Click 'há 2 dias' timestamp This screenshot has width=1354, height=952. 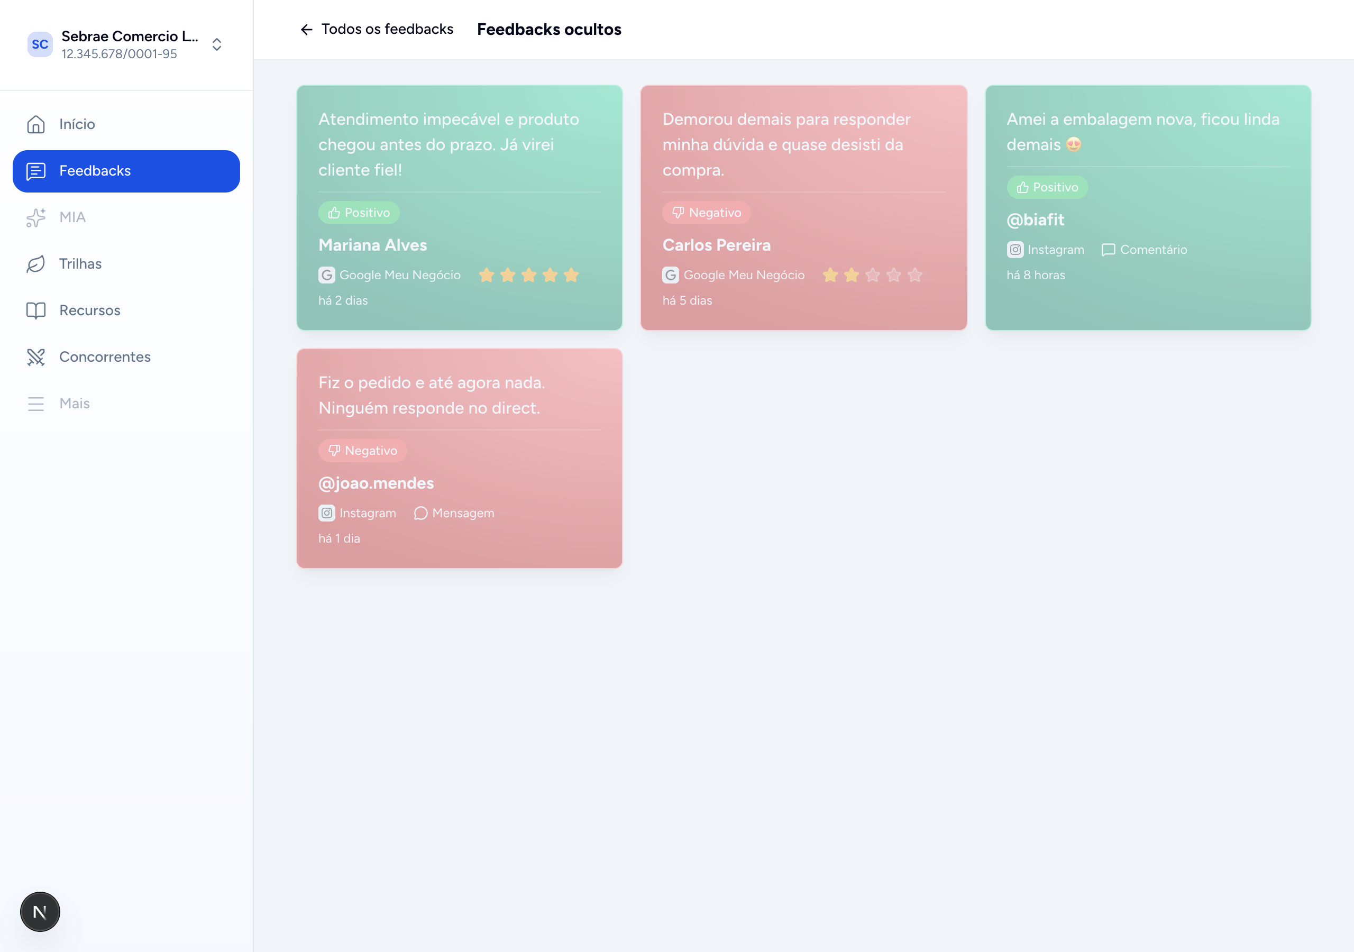click(x=343, y=301)
